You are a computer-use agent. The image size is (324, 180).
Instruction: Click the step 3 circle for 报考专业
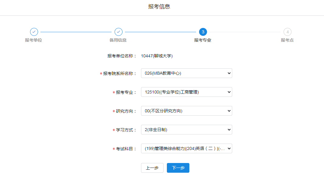tap(203, 32)
